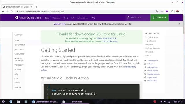Switch to Downloads window in taskbar
Image resolution: width=185 pixels, height=104 pixels.
[x=75, y=101]
